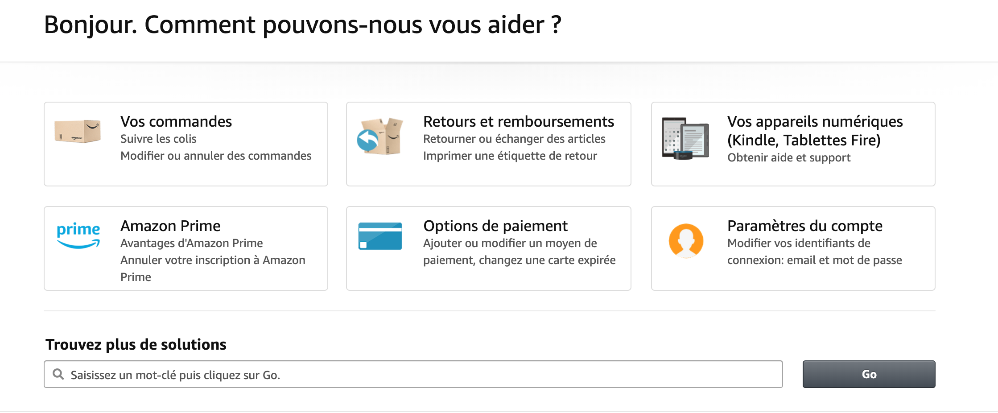
Task: Focus the keyword search input field
Action: point(413,374)
